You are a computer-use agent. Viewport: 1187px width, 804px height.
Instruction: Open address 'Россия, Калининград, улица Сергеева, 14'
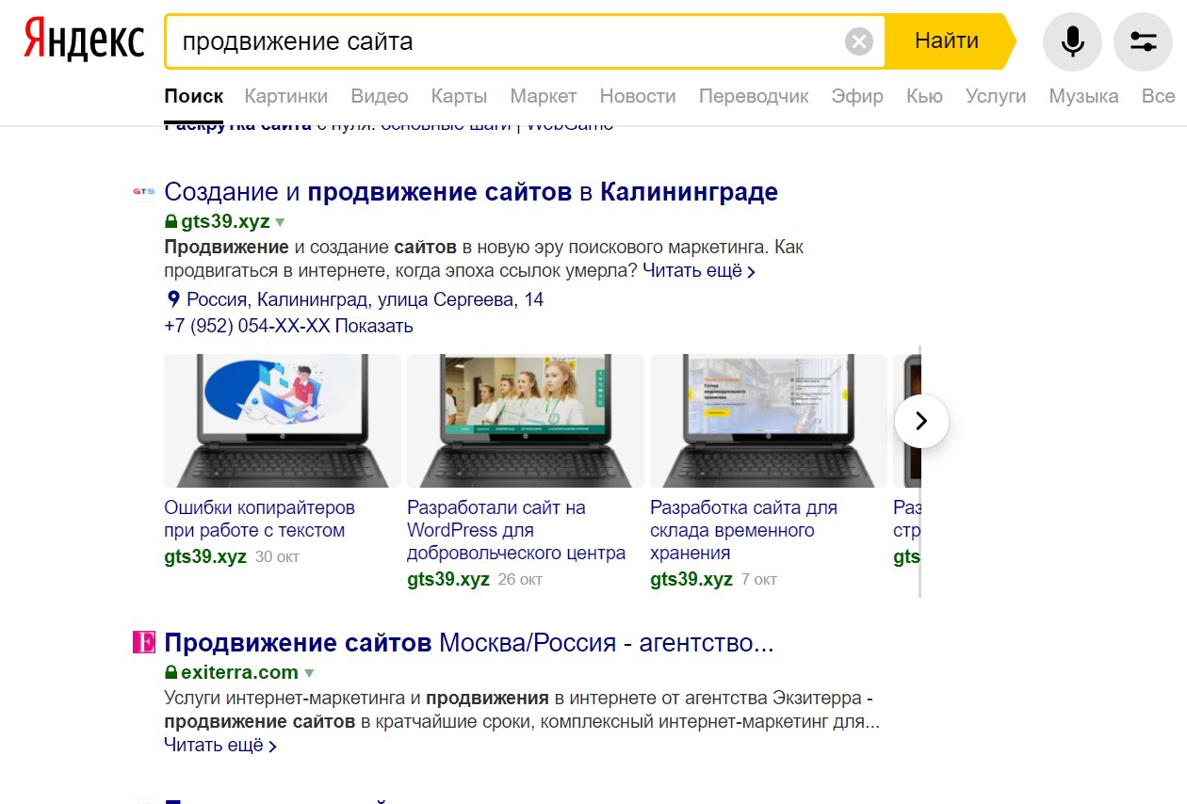(365, 299)
